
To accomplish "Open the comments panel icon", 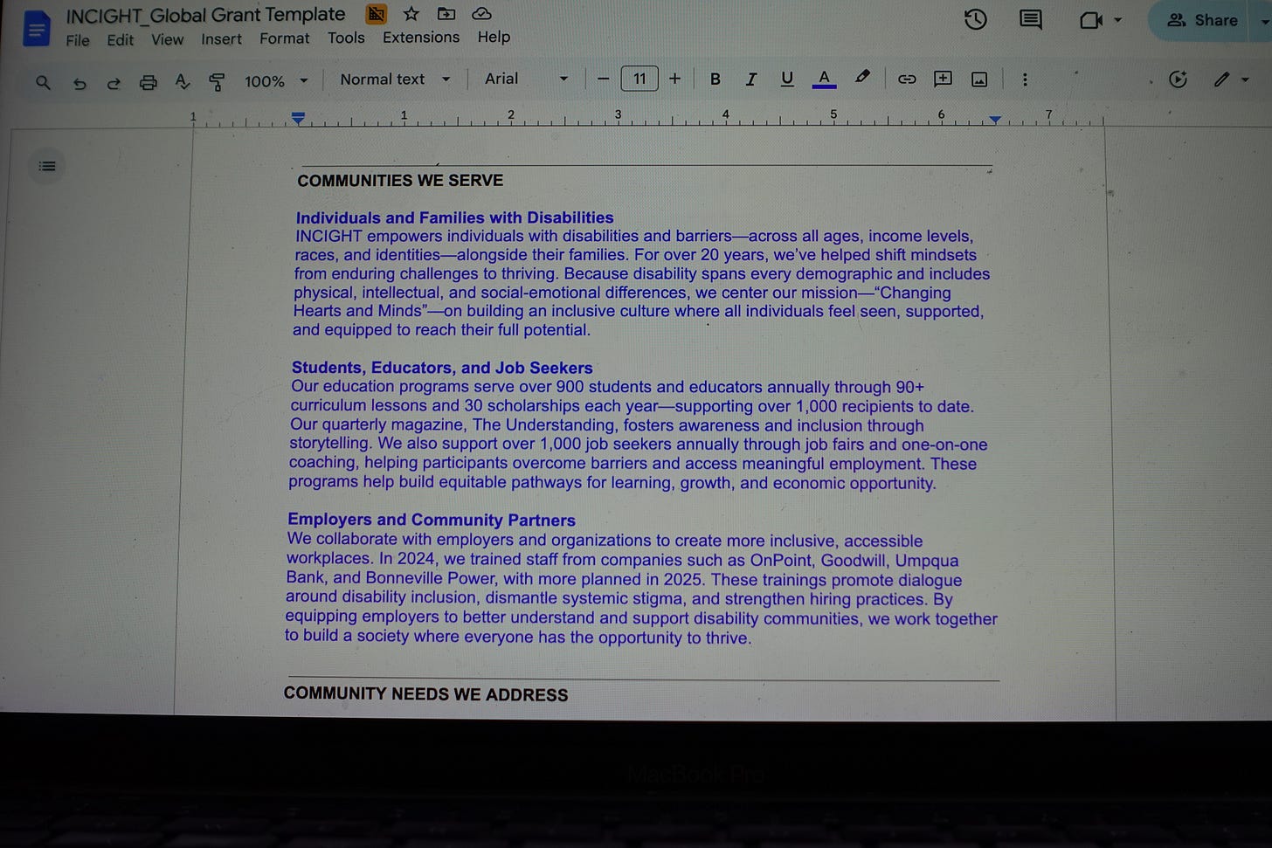I will point(1031,20).
